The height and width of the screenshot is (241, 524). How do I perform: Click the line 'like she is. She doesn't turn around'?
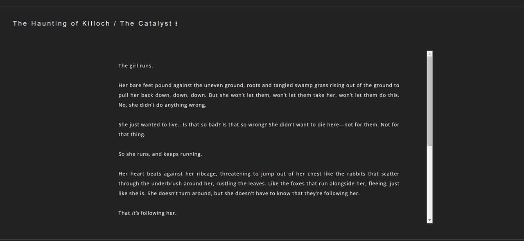239,194
